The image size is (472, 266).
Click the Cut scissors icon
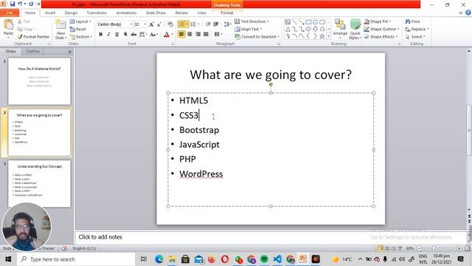pos(20,21)
